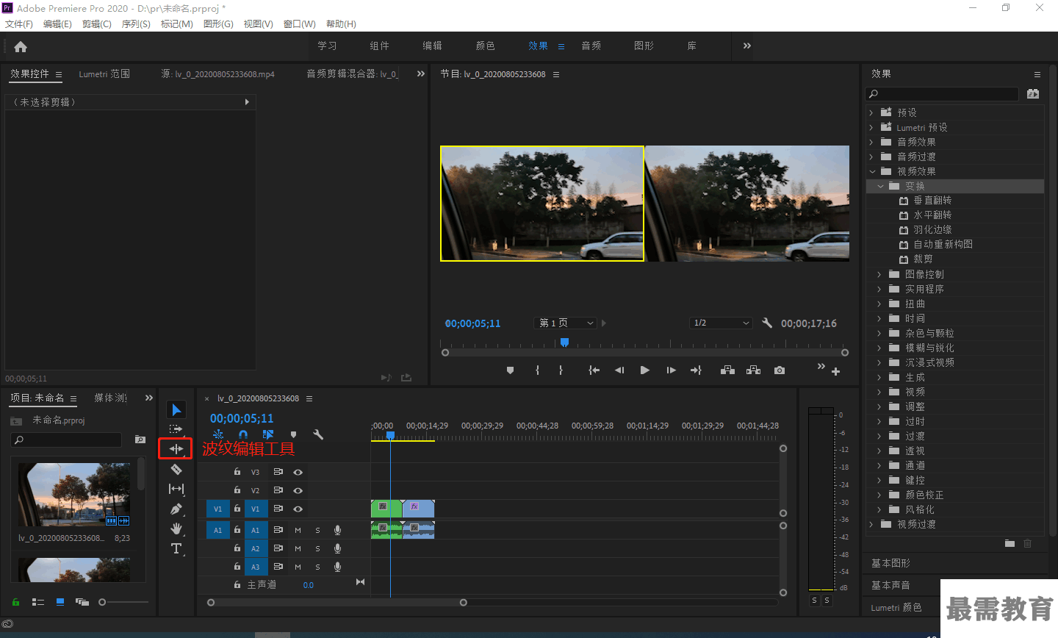The height and width of the screenshot is (638, 1058).
Task: Step forward one frame
Action: [671, 370]
